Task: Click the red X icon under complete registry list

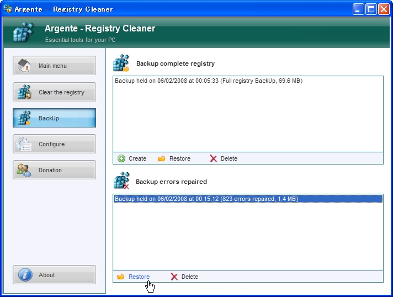Action: coord(213,158)
